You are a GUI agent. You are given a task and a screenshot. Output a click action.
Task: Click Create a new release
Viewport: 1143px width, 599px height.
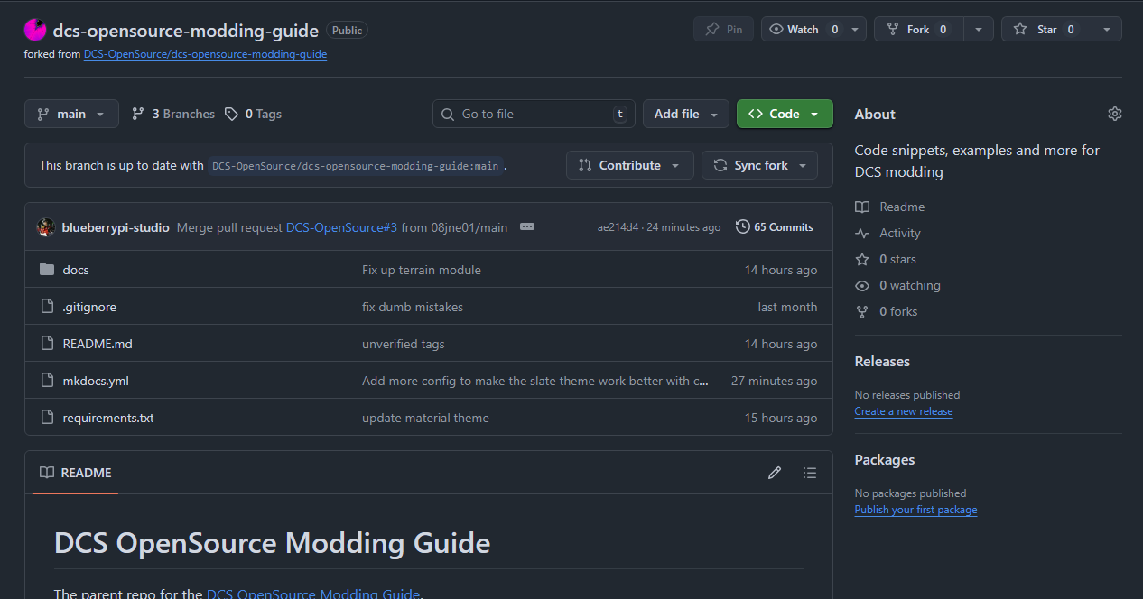(x=904, y=411)
